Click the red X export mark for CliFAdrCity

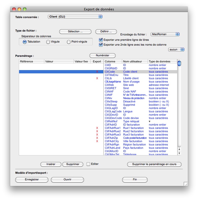[97, 141]
